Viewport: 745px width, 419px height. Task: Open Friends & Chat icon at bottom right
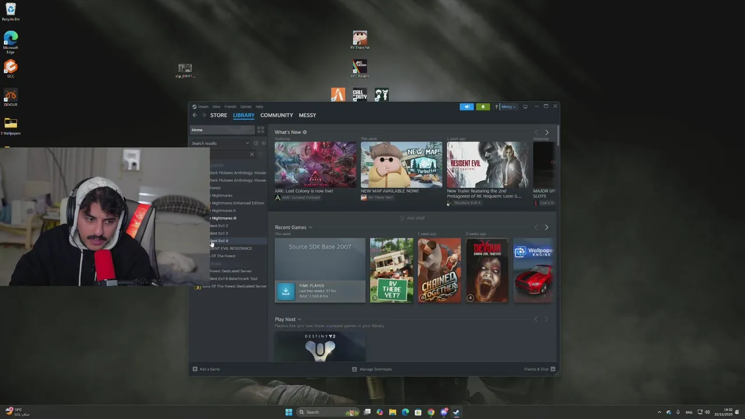(x=553, y=369)
